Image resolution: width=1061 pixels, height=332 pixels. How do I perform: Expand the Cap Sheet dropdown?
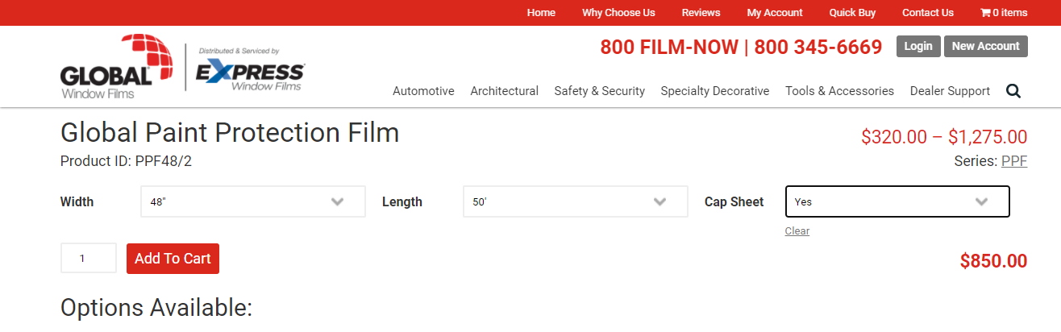pos(897,201)
